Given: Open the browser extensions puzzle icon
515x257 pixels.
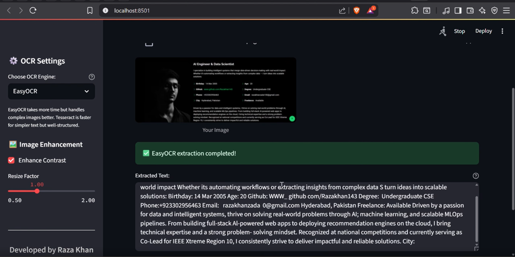Looking at the screenshot, I should (415, 10).
